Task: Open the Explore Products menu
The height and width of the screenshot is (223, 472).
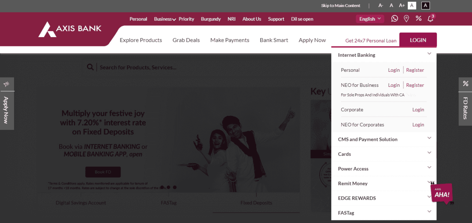Action: pos(140,40)
